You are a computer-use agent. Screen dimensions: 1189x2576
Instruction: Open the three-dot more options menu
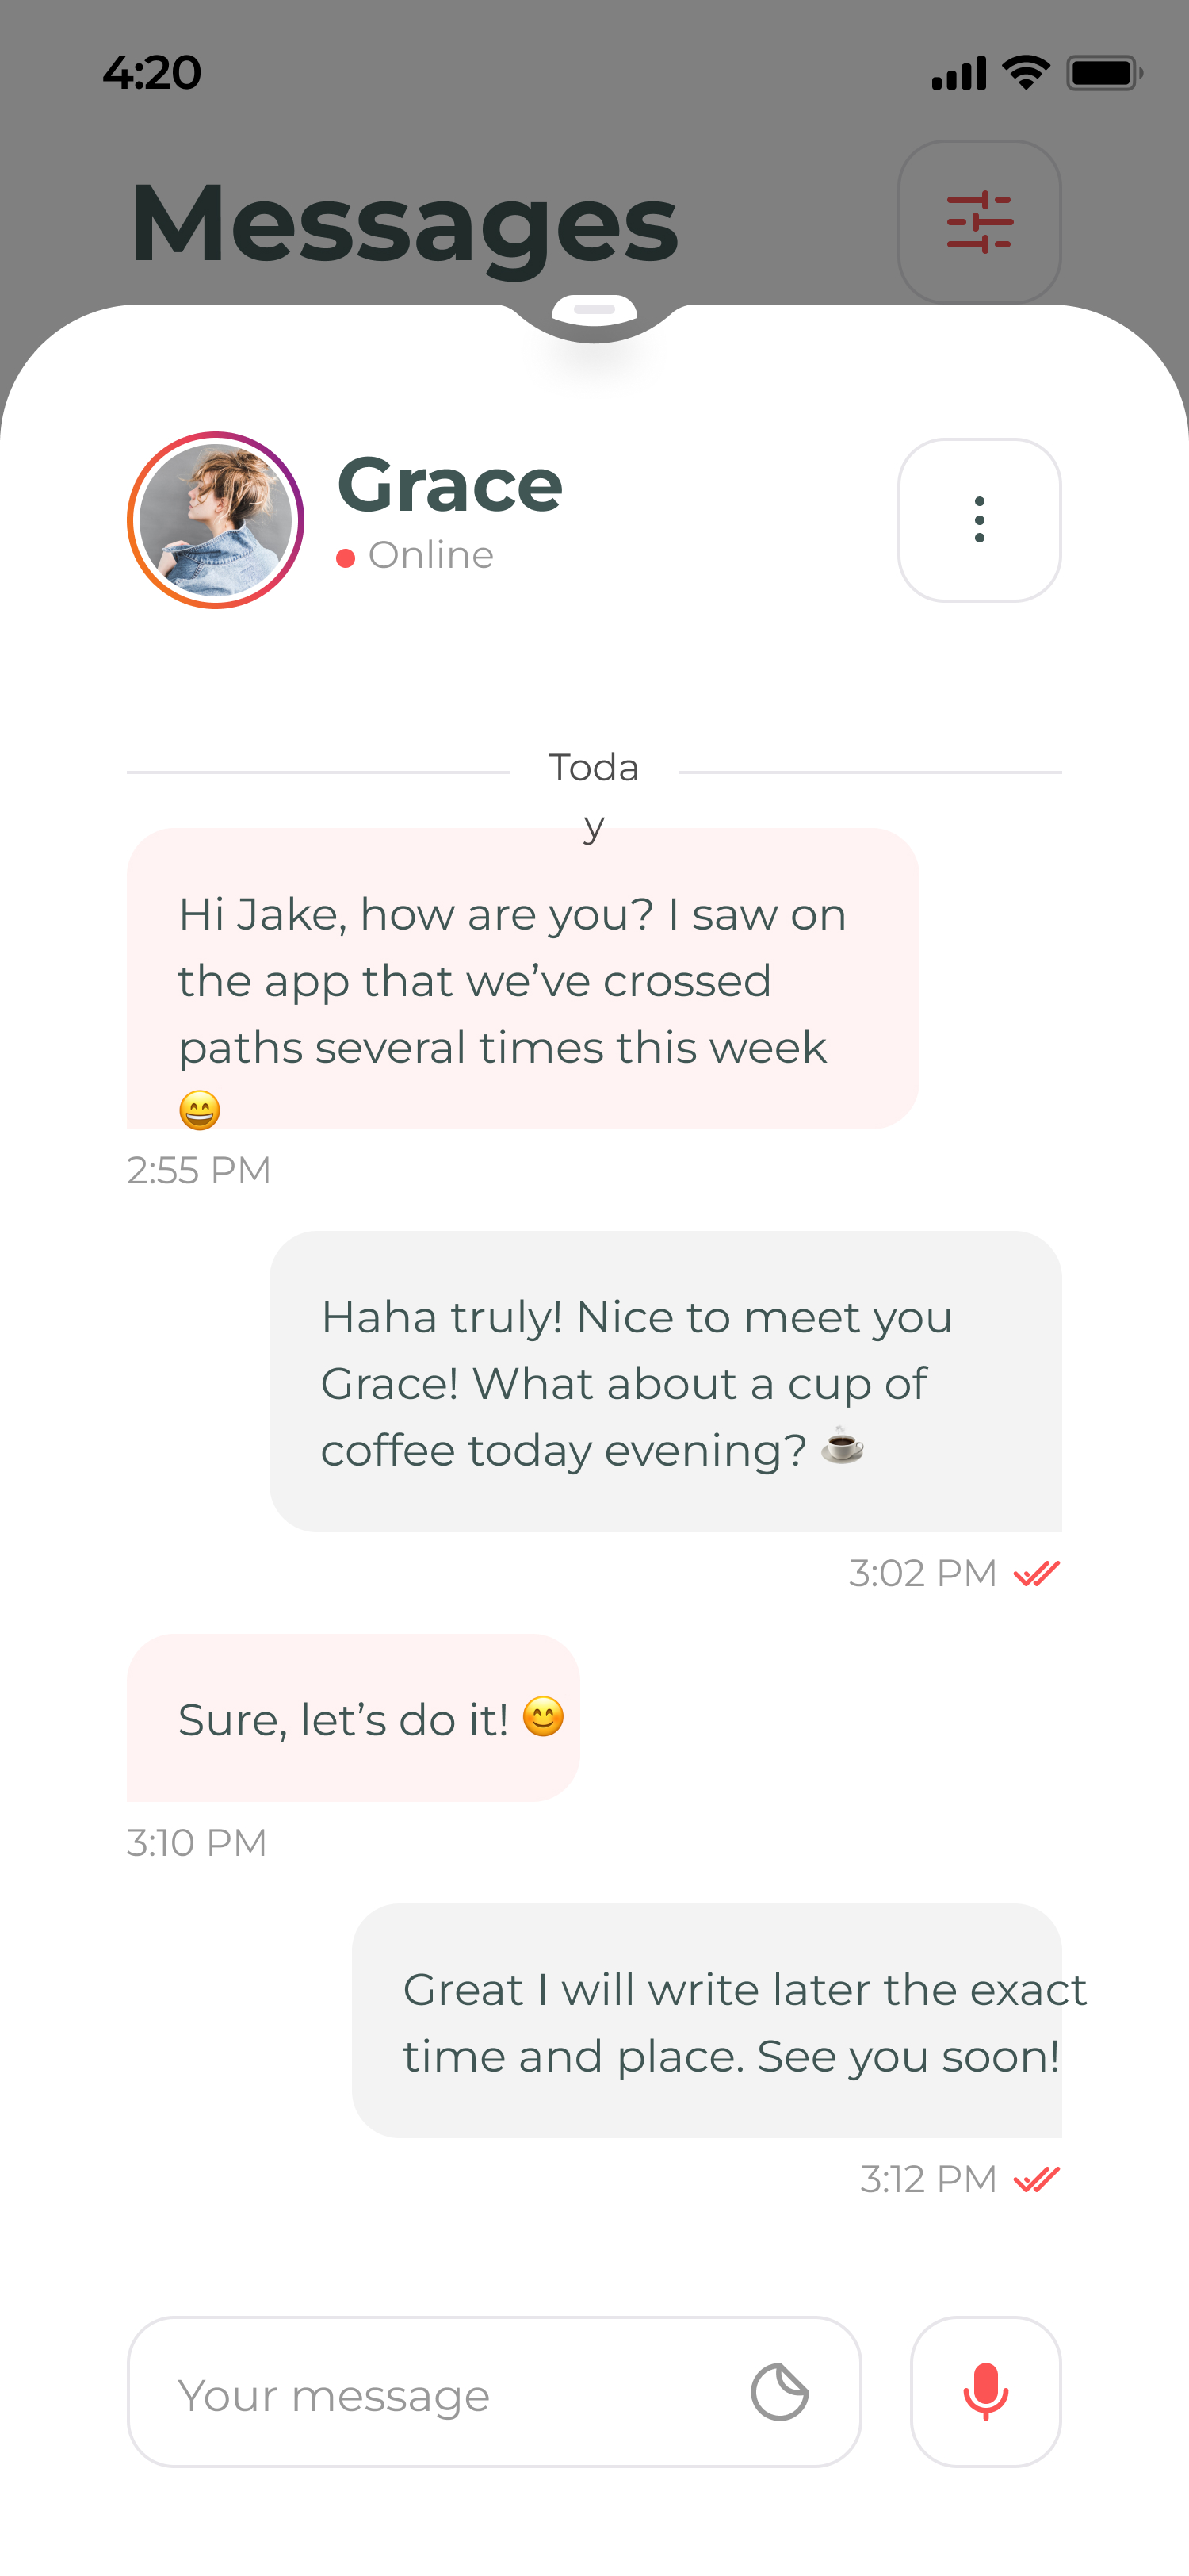pyautogui.click(x=979, y=520)
